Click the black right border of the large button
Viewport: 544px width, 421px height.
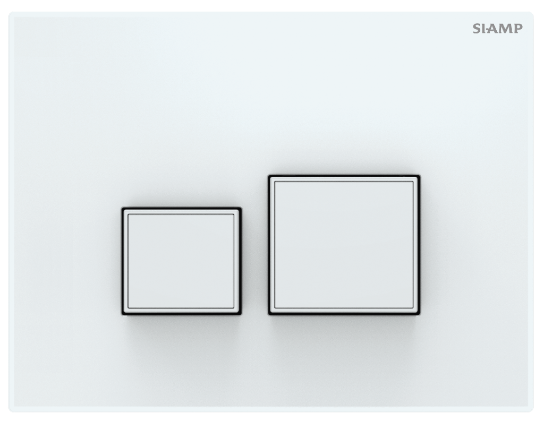point(420,245)
